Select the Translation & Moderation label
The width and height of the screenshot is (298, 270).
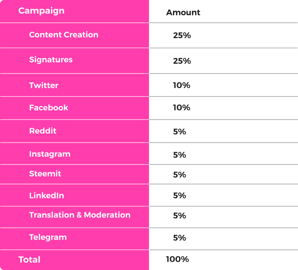click(80, 215)
